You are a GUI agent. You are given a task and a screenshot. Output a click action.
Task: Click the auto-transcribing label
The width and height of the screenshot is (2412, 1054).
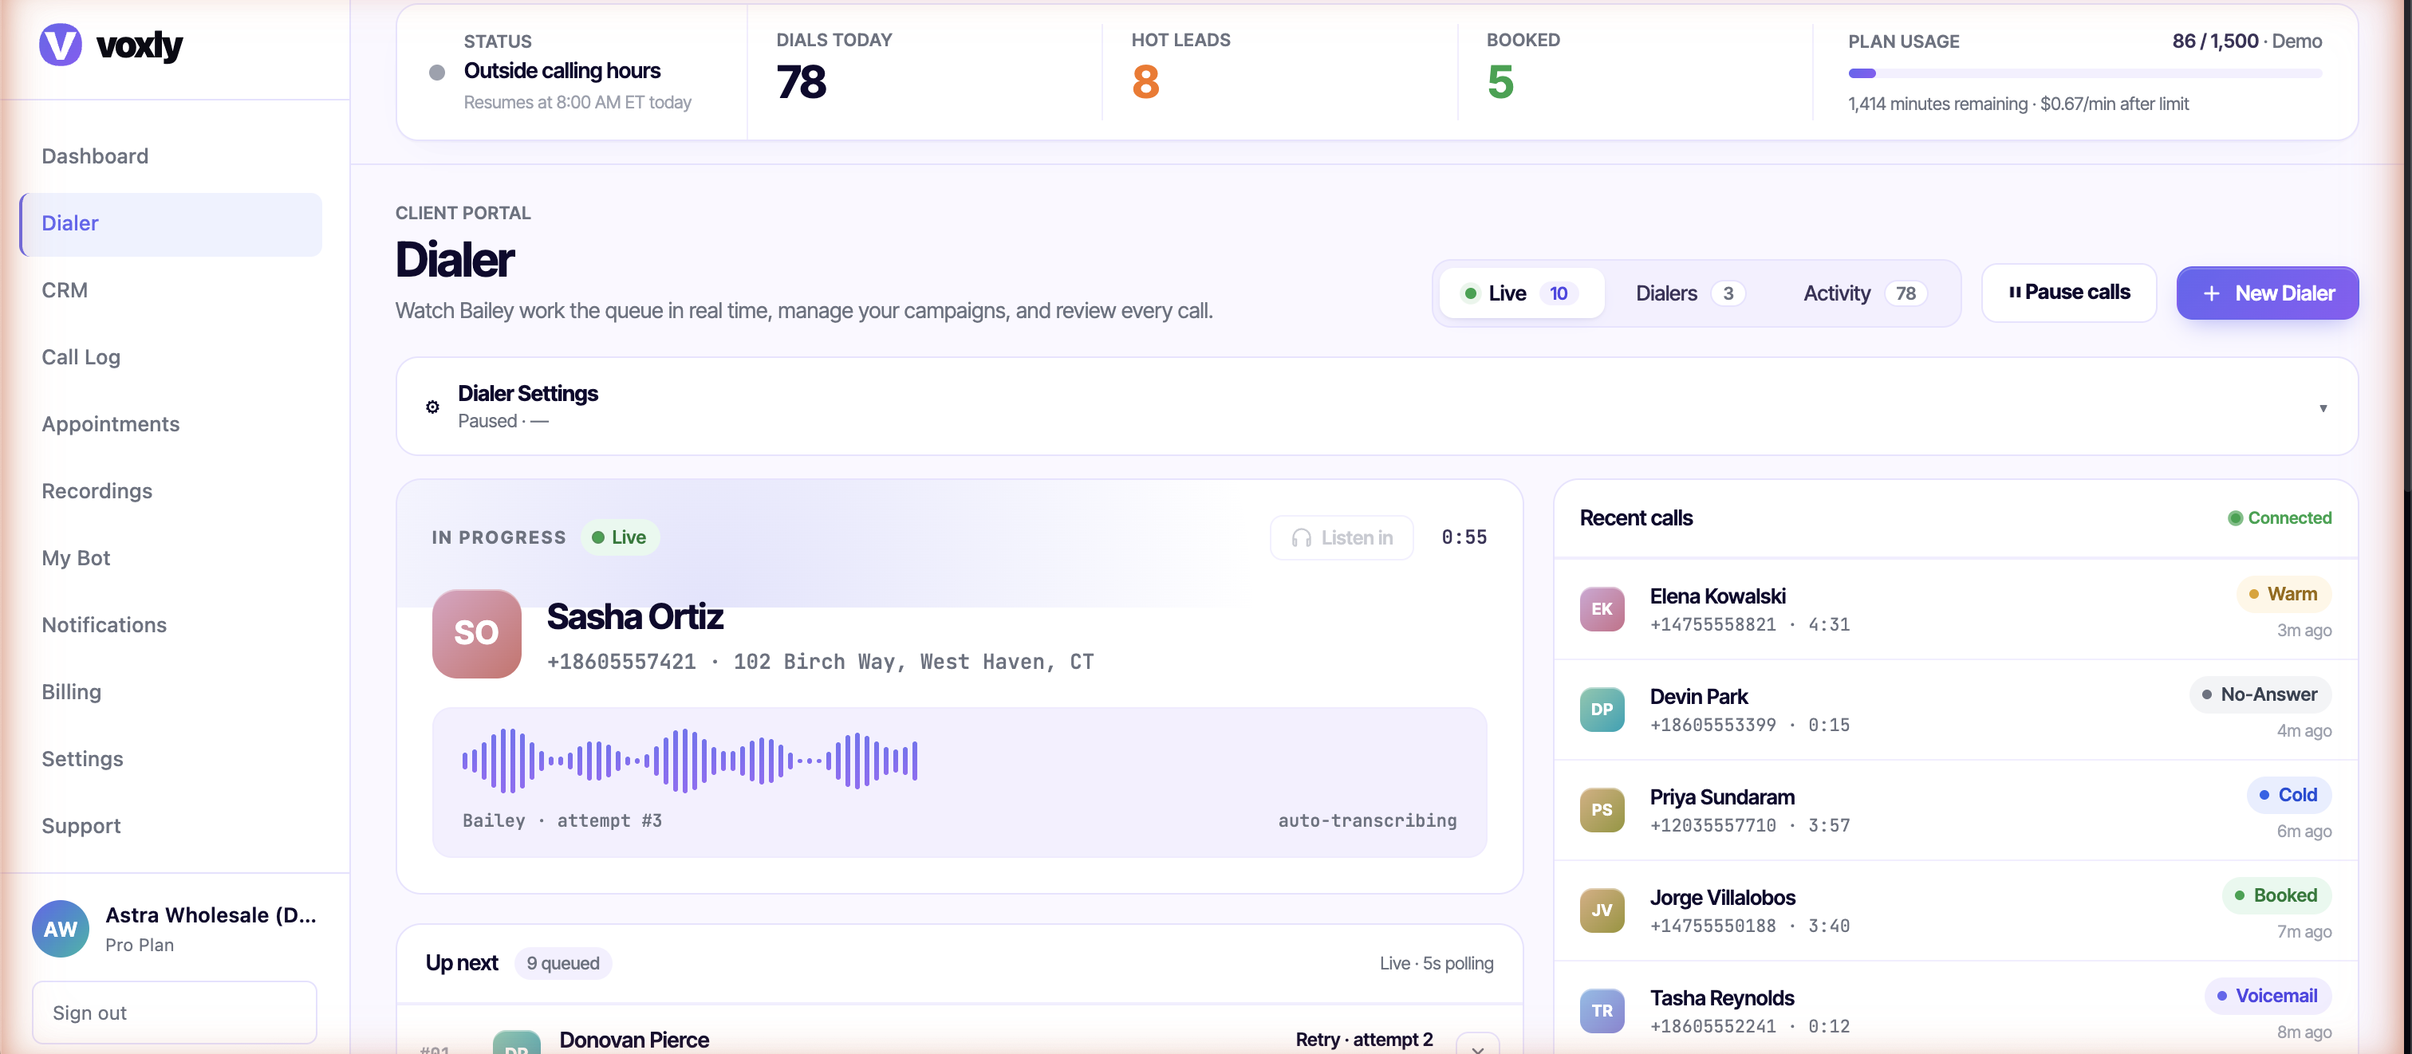pos(1367,821)
